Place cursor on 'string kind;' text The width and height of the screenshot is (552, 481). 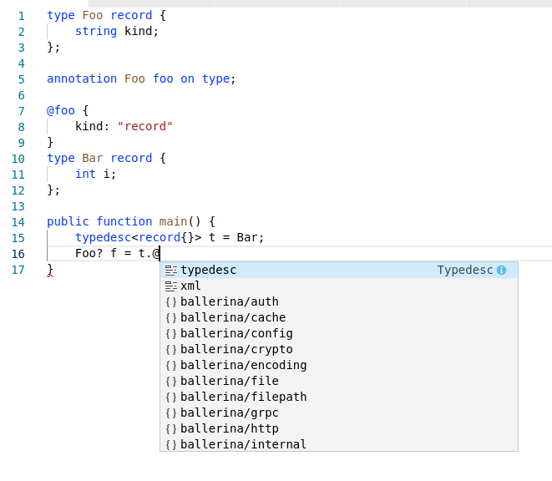click(x=117, y=32)
